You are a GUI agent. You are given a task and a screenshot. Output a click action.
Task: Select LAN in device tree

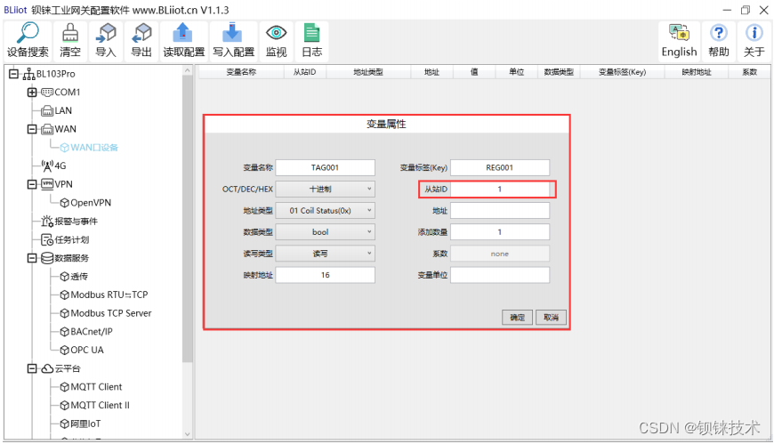click(x=63, y=110)
